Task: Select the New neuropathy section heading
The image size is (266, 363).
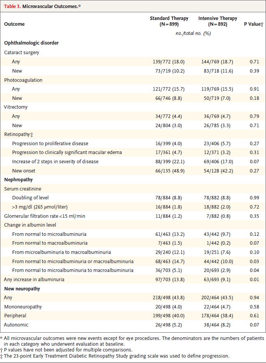Action: click(x=22, y=288)
